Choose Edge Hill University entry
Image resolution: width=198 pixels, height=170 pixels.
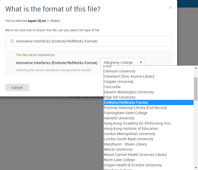[x=148, y=97]
